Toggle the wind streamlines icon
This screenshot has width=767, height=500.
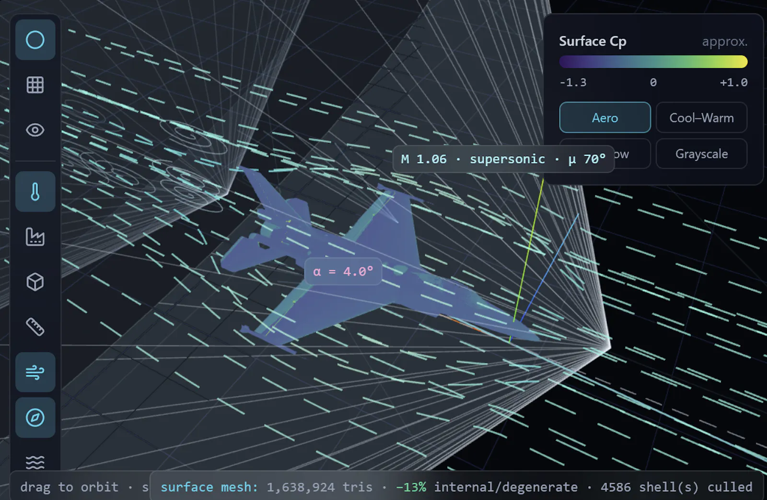click(35, 372)
